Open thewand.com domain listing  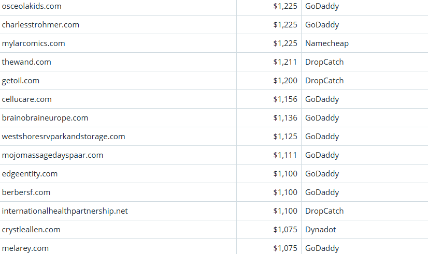[x=26, y=62]
